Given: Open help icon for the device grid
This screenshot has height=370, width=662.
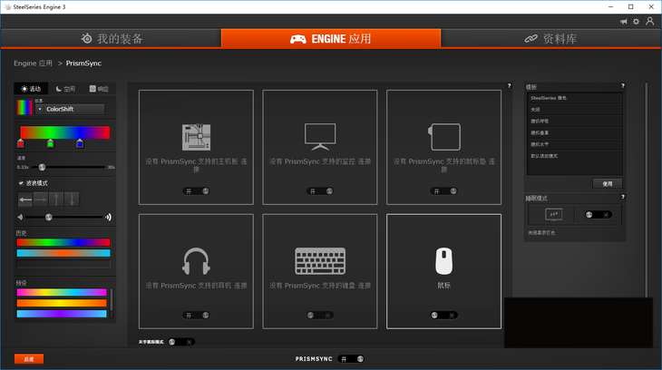Looking at the screenshot, I should pos(509,86).
